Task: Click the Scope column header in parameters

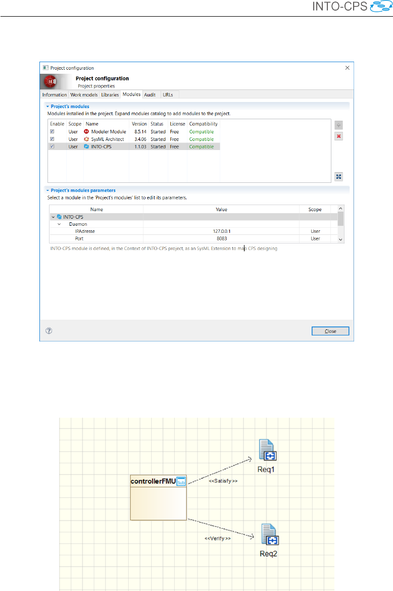Action: tap(315, 210)
